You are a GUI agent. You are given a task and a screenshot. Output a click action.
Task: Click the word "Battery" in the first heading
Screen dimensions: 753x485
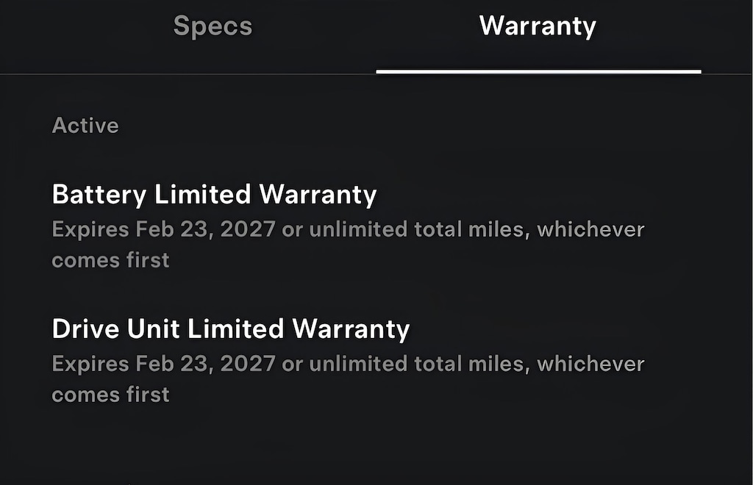click(x=100, y=195)
